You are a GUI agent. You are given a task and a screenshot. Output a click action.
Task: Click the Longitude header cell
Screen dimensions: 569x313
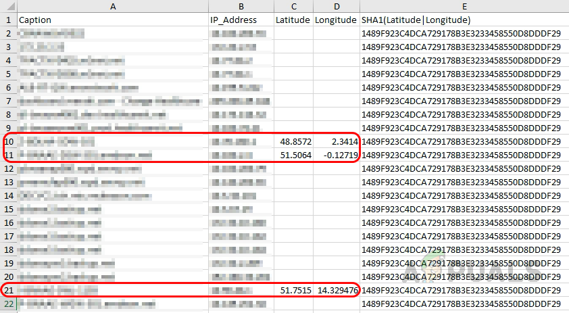click(x=337, y=20)
